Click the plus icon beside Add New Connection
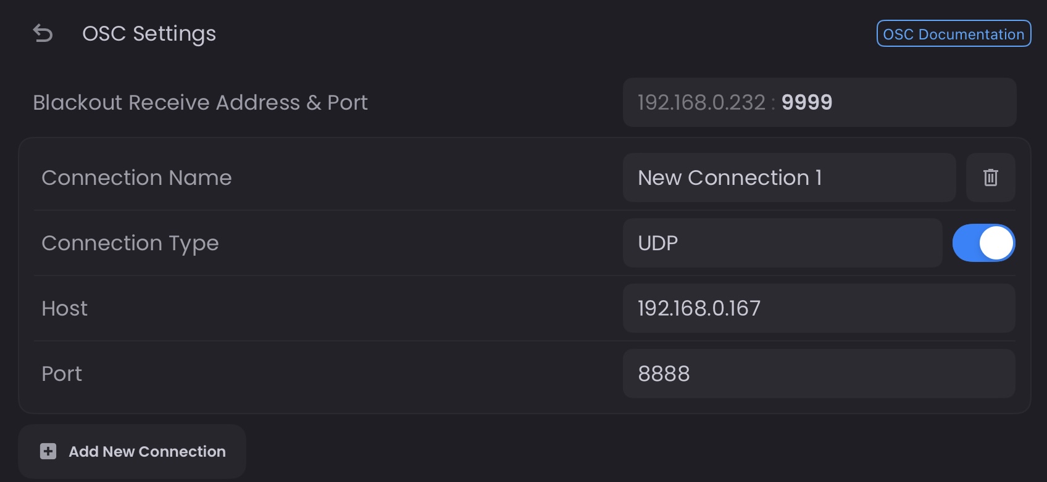The width and height of the screenshot is (1047, 482). 48,451
